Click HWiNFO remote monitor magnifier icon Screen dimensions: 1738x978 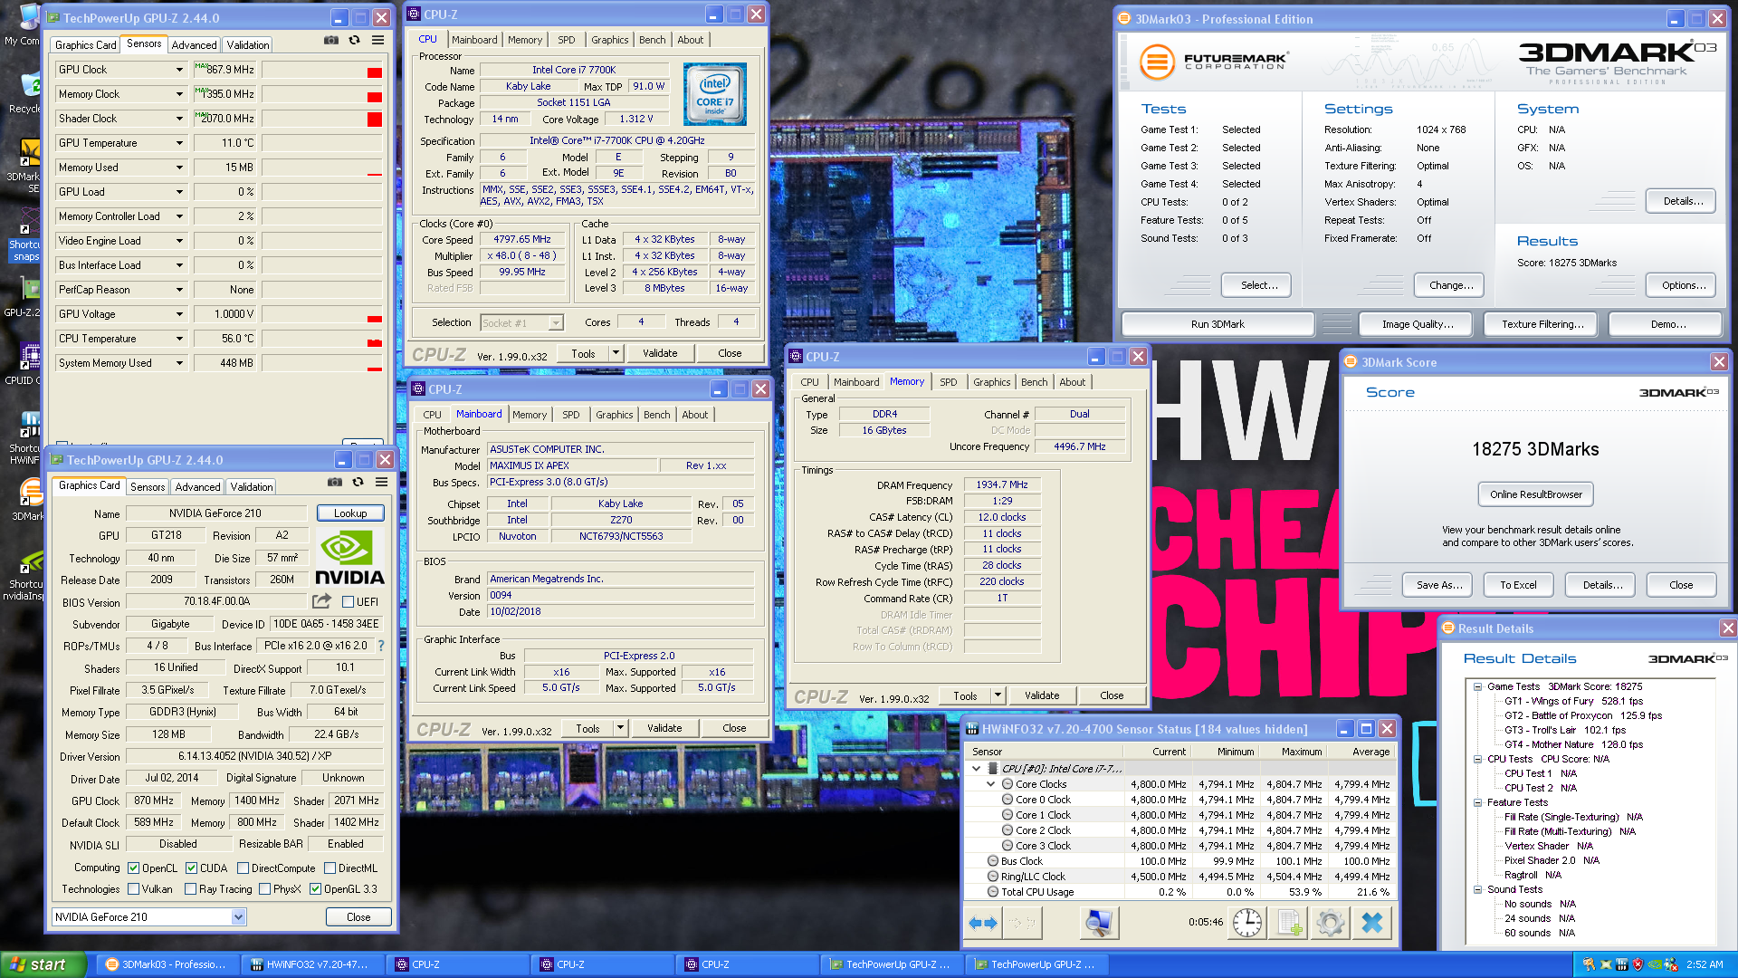click(1099, 923)
